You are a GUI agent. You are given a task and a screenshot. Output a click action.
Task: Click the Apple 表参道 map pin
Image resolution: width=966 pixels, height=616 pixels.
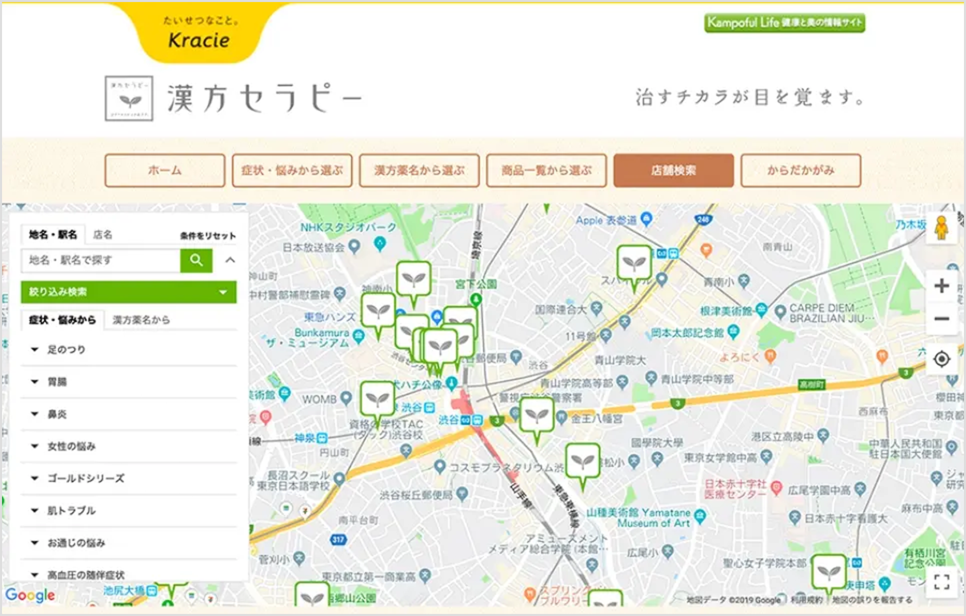click(x=646, y=219)
